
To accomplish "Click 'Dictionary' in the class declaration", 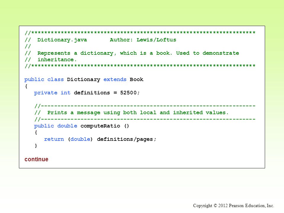I will pos(83,80).
